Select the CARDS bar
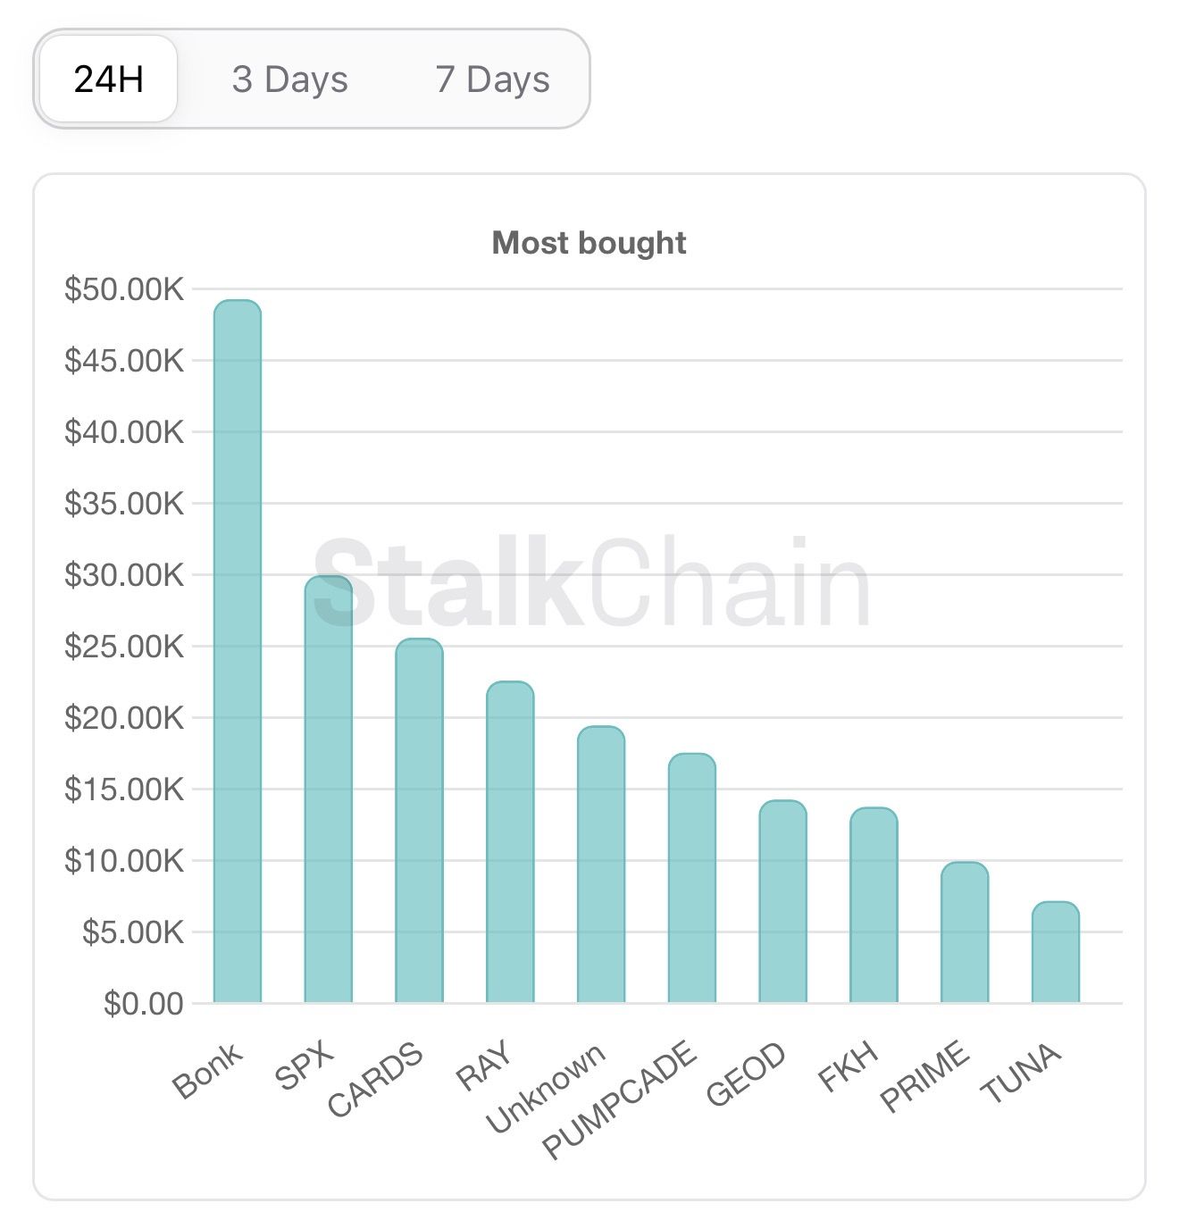 point(420,821)
